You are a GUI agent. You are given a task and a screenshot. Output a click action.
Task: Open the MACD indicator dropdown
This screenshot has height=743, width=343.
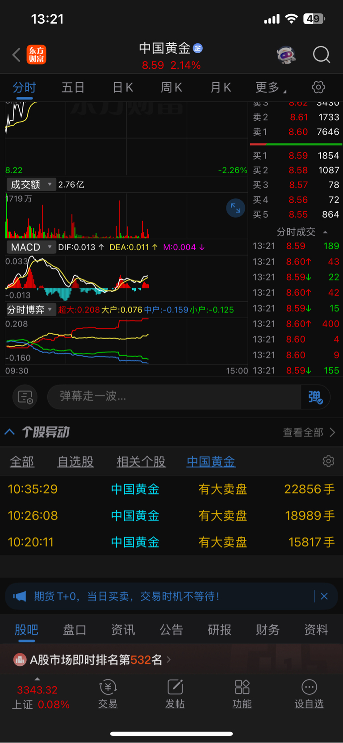(31, 247)
